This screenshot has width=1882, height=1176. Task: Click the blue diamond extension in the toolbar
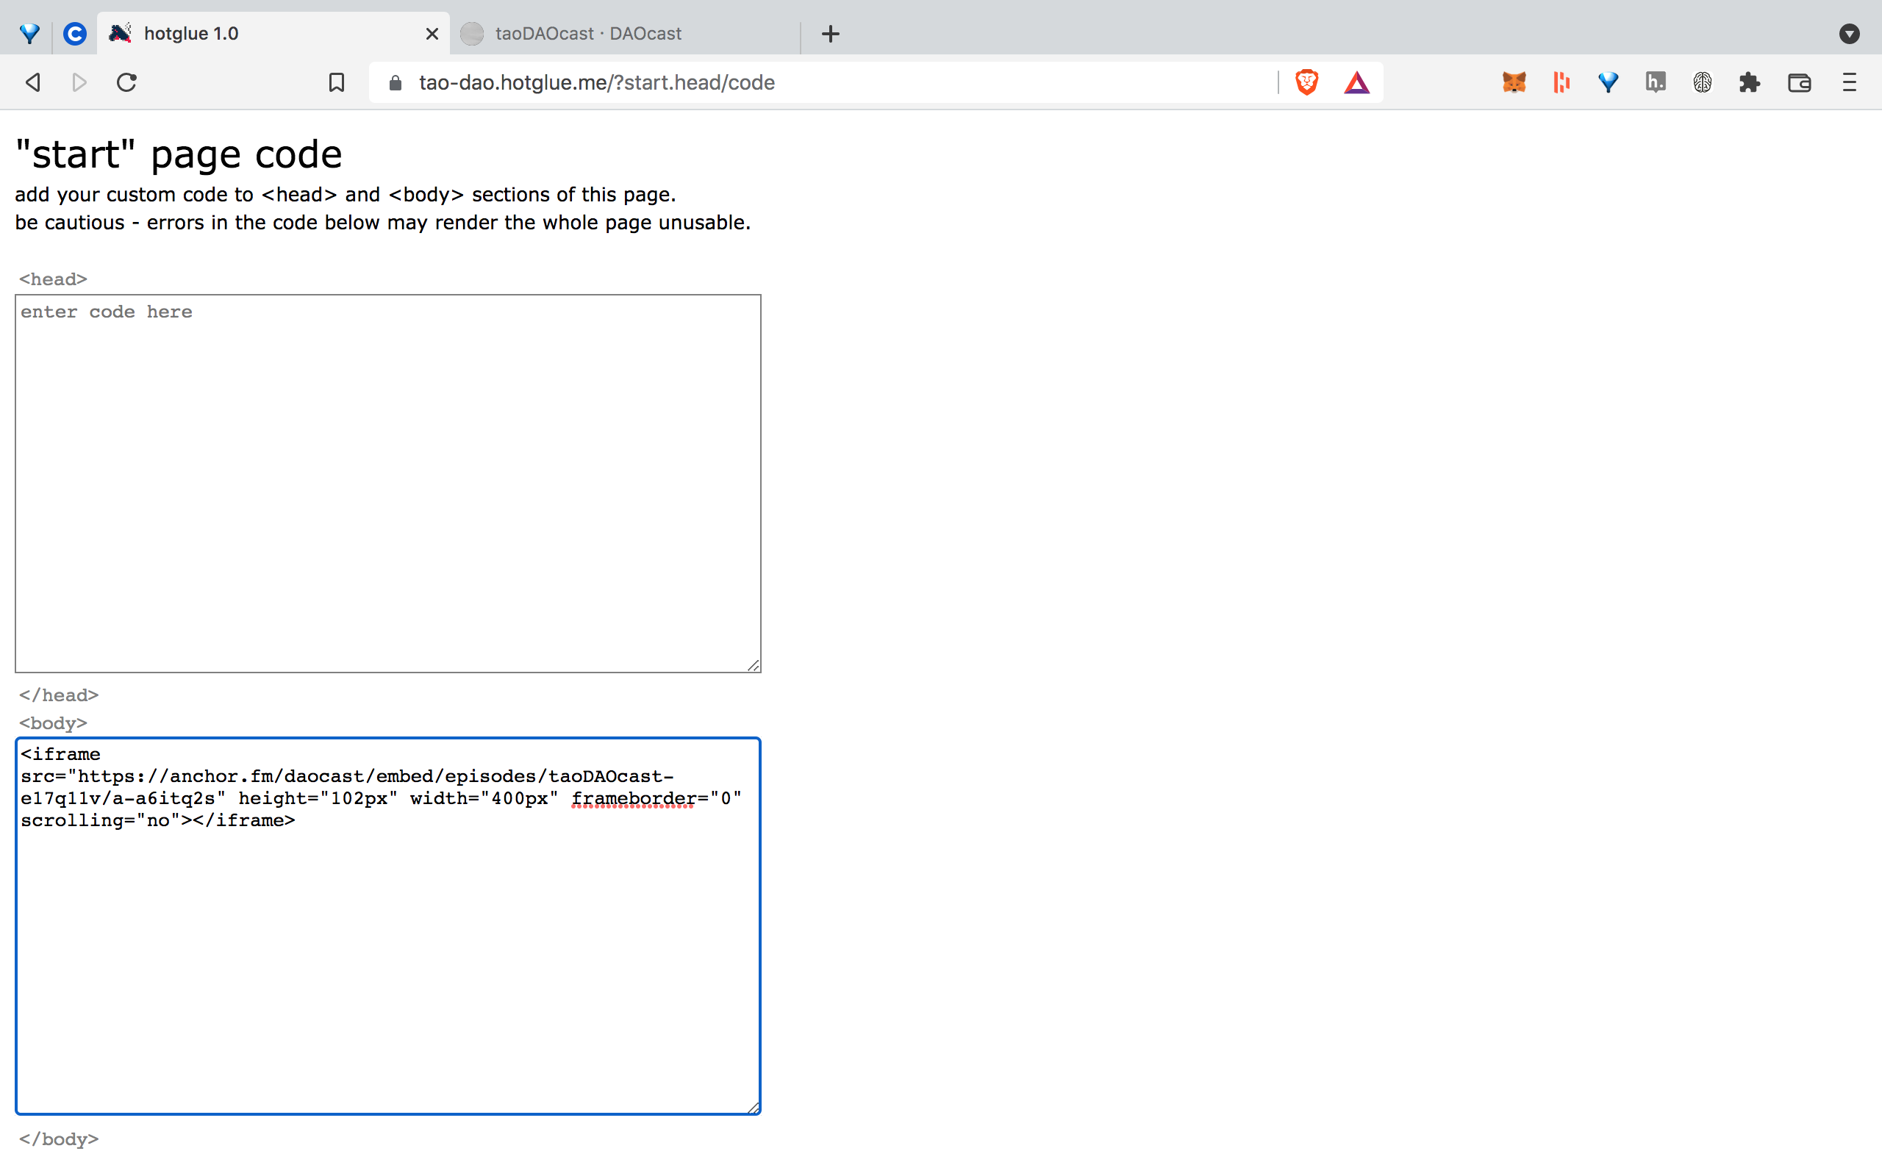point(1608,82)
